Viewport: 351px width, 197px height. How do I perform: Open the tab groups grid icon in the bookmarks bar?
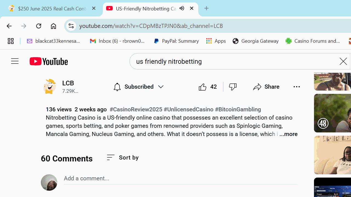coord(11,41)
